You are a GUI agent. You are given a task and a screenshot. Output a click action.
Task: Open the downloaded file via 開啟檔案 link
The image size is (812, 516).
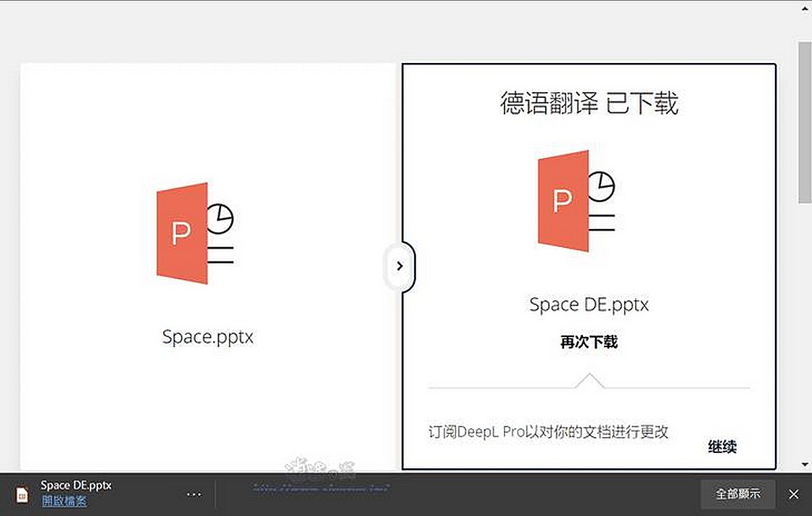pos(65,501)
